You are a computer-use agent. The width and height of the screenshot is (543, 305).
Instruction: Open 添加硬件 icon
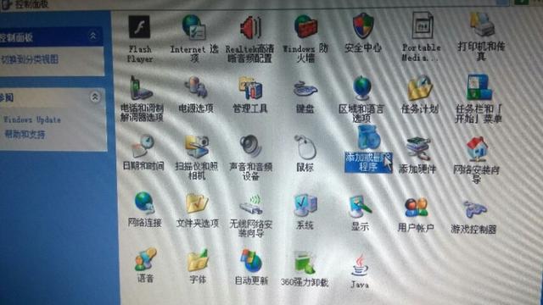pos(418,149)
